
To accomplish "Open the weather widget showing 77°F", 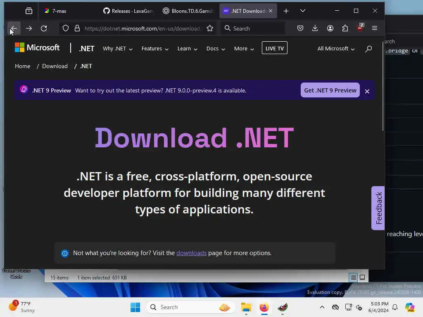I will tap(22, 307).
